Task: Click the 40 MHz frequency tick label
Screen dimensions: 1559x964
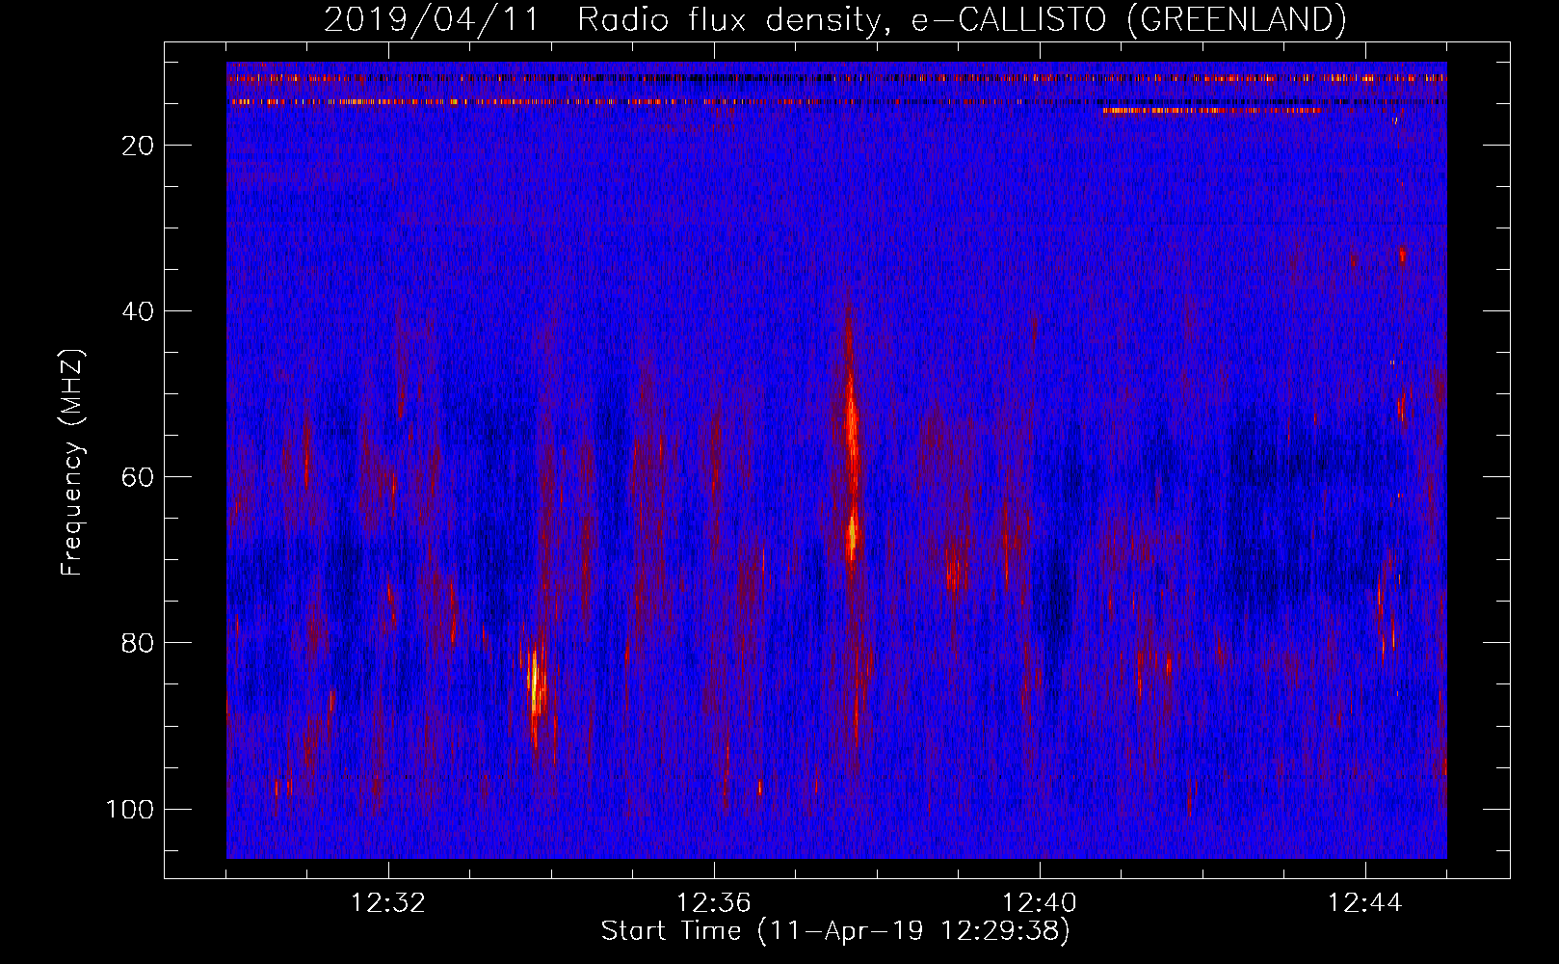Action: [x=138, y=311]
